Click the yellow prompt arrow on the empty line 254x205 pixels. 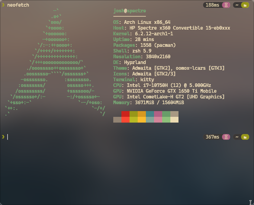coord(3,137)
